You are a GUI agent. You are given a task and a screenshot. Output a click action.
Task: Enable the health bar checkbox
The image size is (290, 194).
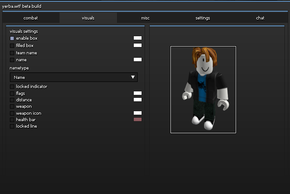click(12, 120)
